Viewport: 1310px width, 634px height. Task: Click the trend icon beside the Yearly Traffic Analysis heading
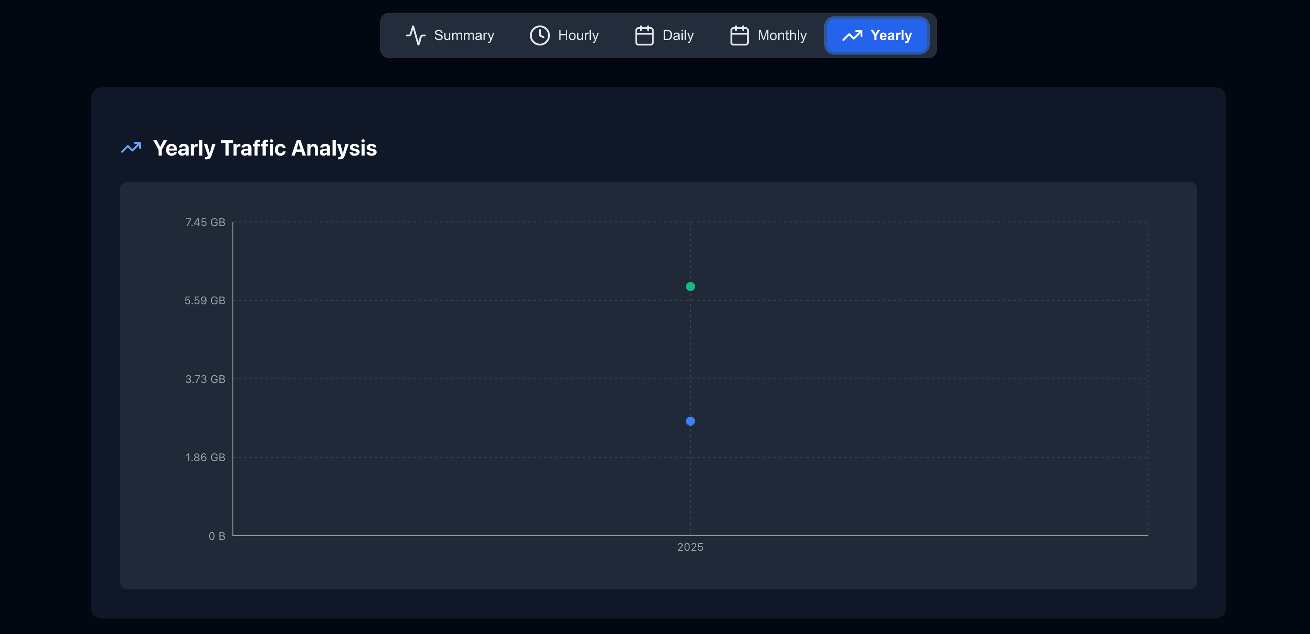[131, 148]
